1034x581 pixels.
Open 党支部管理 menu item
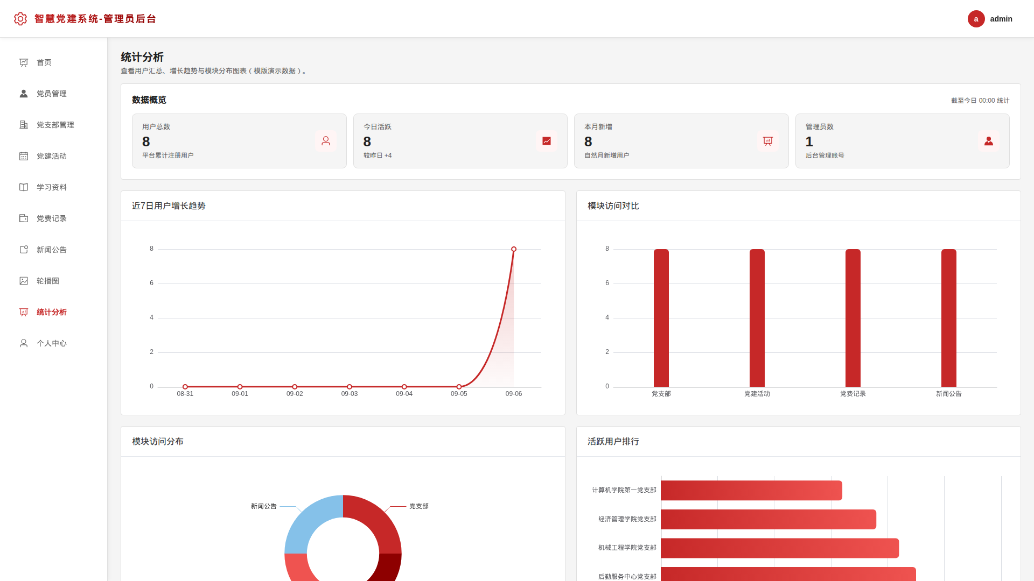pyautogui.click(x=54, y=125)
